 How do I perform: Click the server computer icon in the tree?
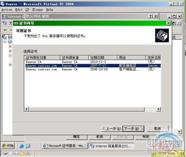point(10,42)
